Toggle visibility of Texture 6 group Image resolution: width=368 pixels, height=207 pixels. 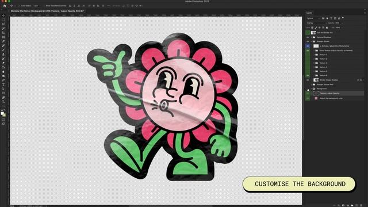308,75
